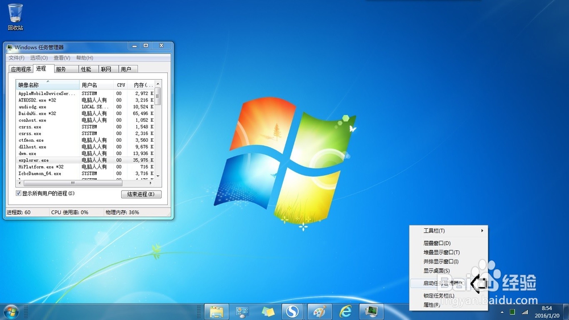
Task: Select Task Manager taskbar button
Action: click(371, 311)
